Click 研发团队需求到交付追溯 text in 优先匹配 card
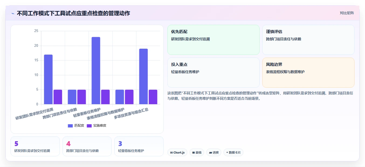The image size is (365, 167). click(x=190, y=39)
